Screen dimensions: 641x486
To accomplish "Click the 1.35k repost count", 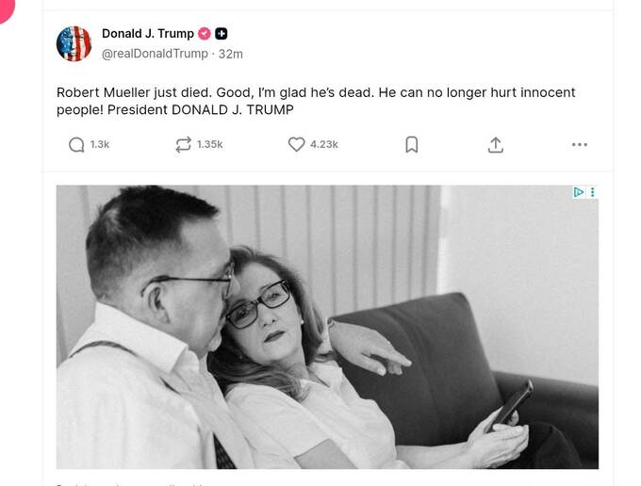I will click(210, 144).
